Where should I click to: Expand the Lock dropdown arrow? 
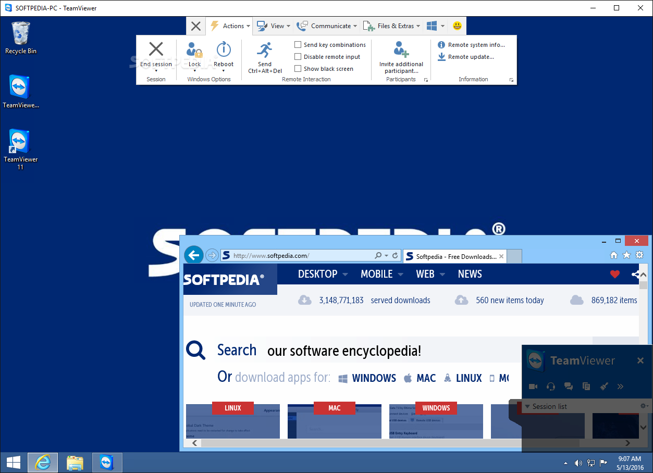(194, 71)
